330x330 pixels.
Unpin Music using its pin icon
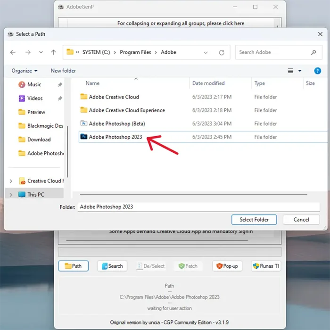[60, 84]
